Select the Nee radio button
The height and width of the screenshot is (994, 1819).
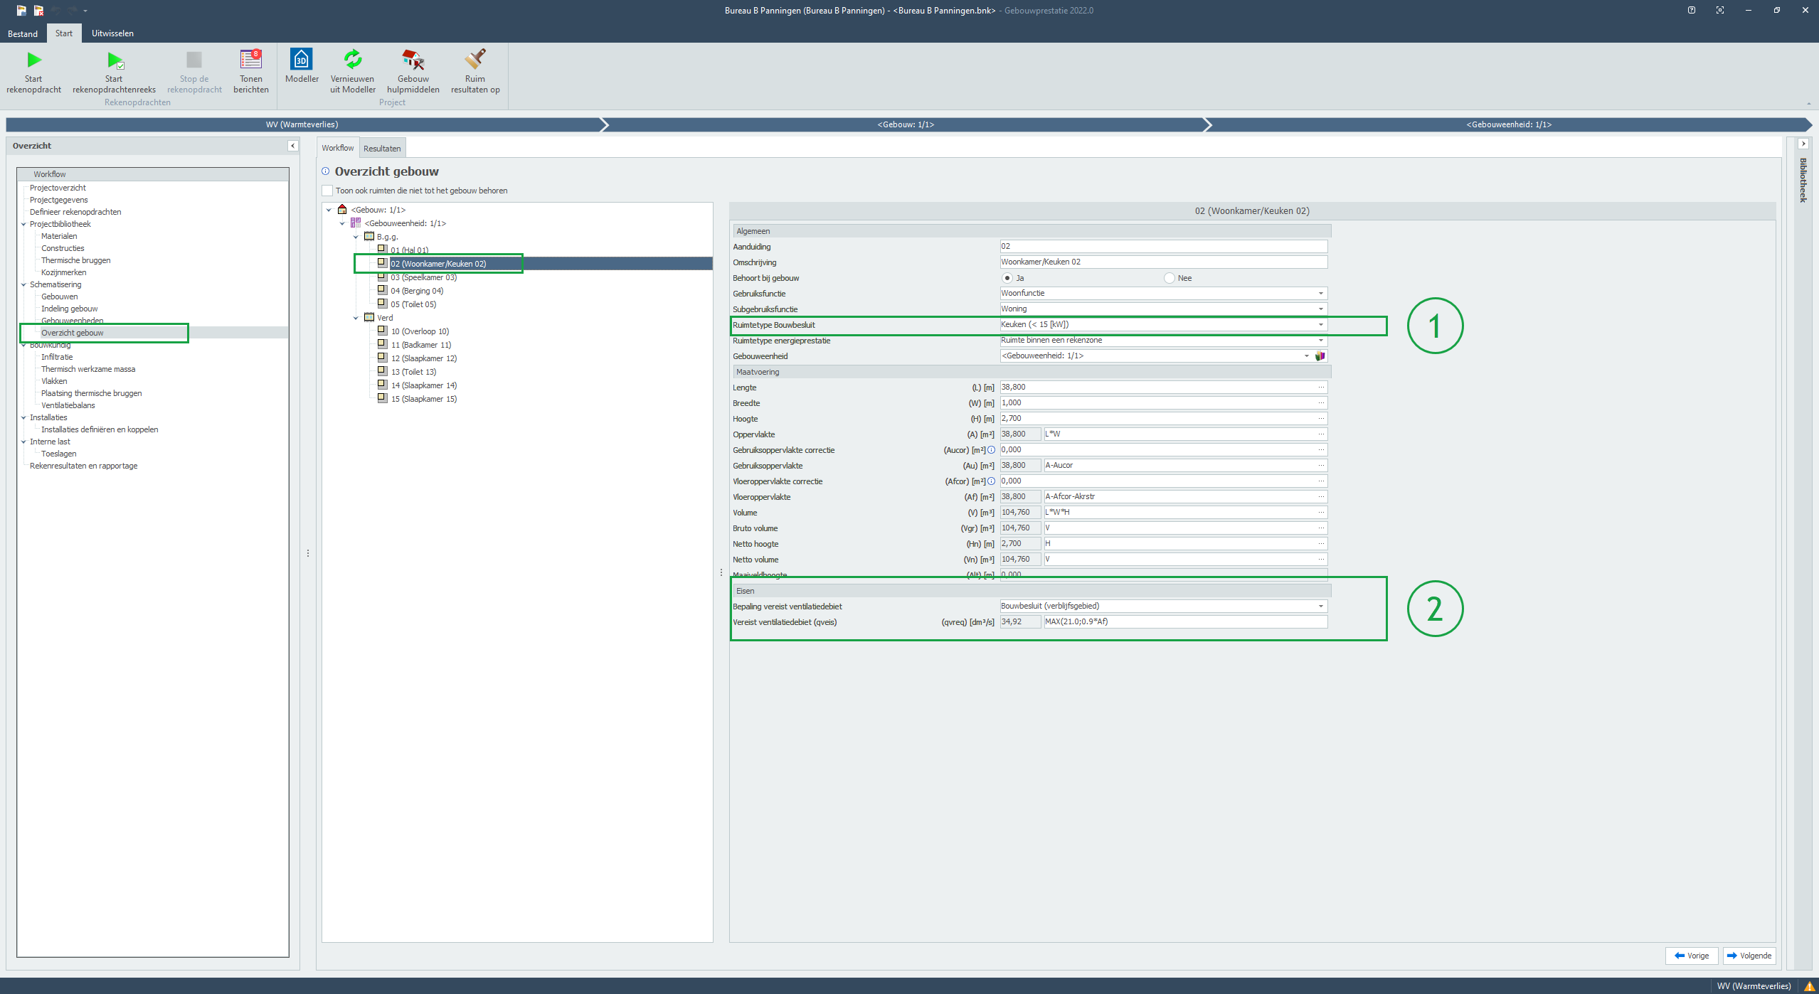click(x=1170, y=278)
